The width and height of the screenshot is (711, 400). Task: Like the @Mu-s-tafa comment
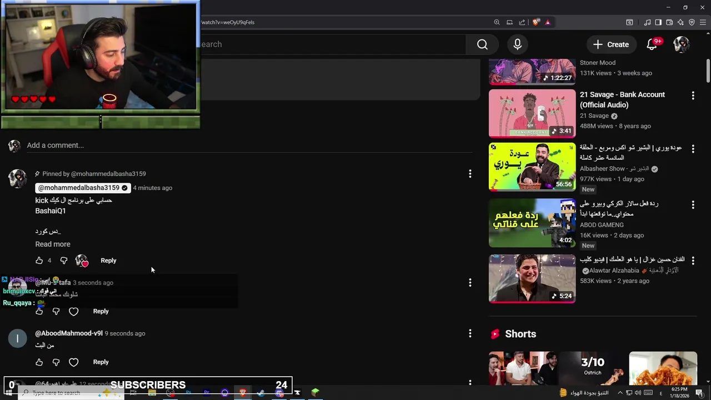(x=39, y=312)
